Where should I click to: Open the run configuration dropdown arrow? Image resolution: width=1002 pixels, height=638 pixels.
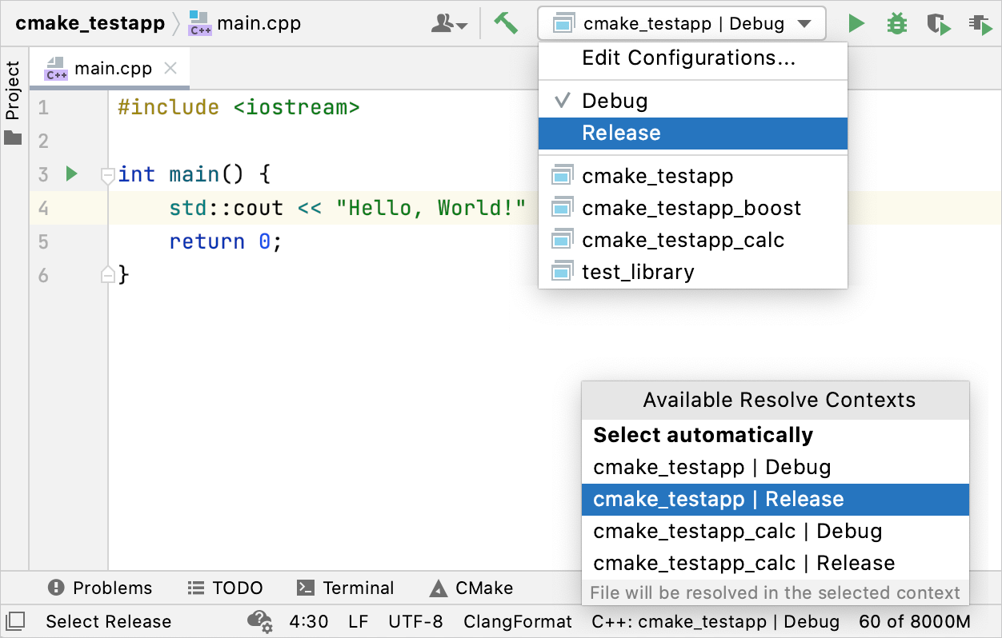[806, 23]
